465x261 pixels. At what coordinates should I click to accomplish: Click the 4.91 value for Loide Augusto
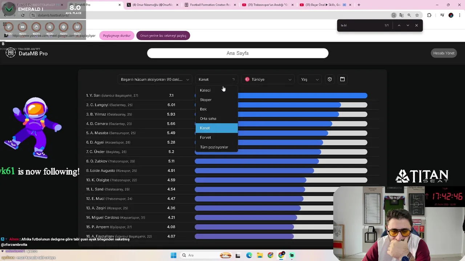(x=171, y=170)
